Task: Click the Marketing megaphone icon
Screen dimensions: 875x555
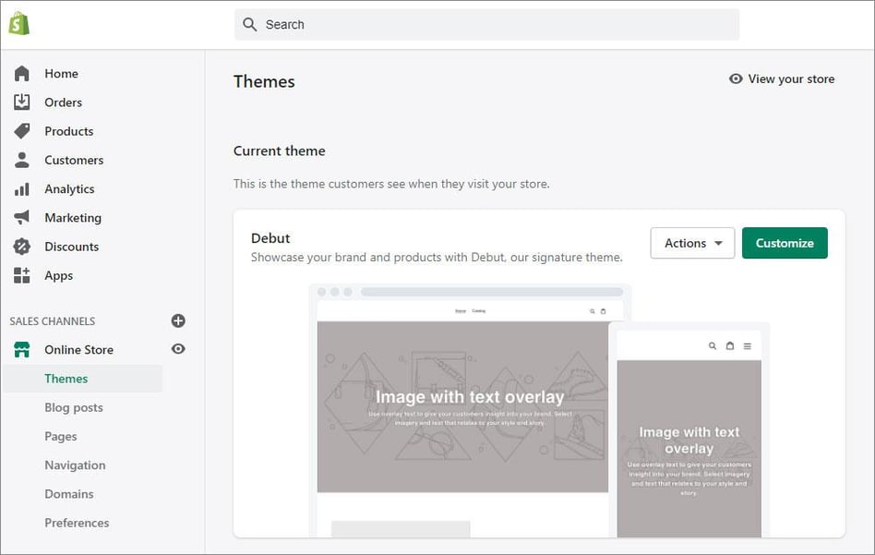Action: 23,217
